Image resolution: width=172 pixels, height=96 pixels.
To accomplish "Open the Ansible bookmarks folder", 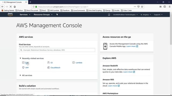I will pos(116,10).
